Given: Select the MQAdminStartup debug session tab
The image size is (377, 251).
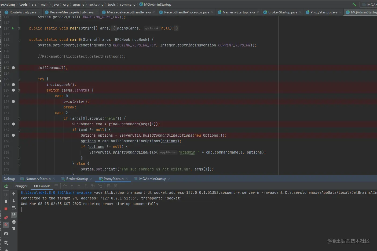Looking at the screenshot, I should point(153,179).
